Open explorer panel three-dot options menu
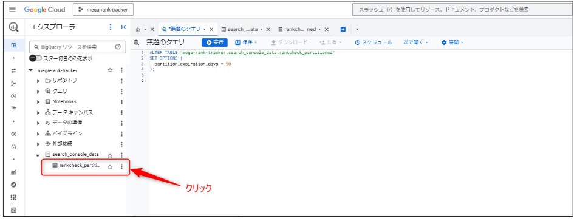The width and height of the screenshot is (577, 221). [111, 27]
